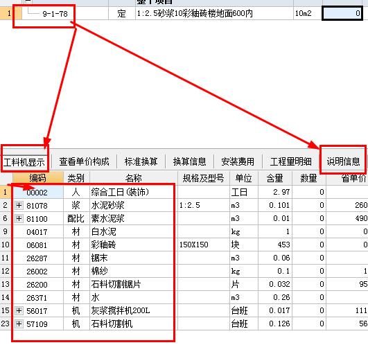Click the 配比 category cell
This screenshot has height=354, width=368.
pyautogui.click(x=76, y=219)
